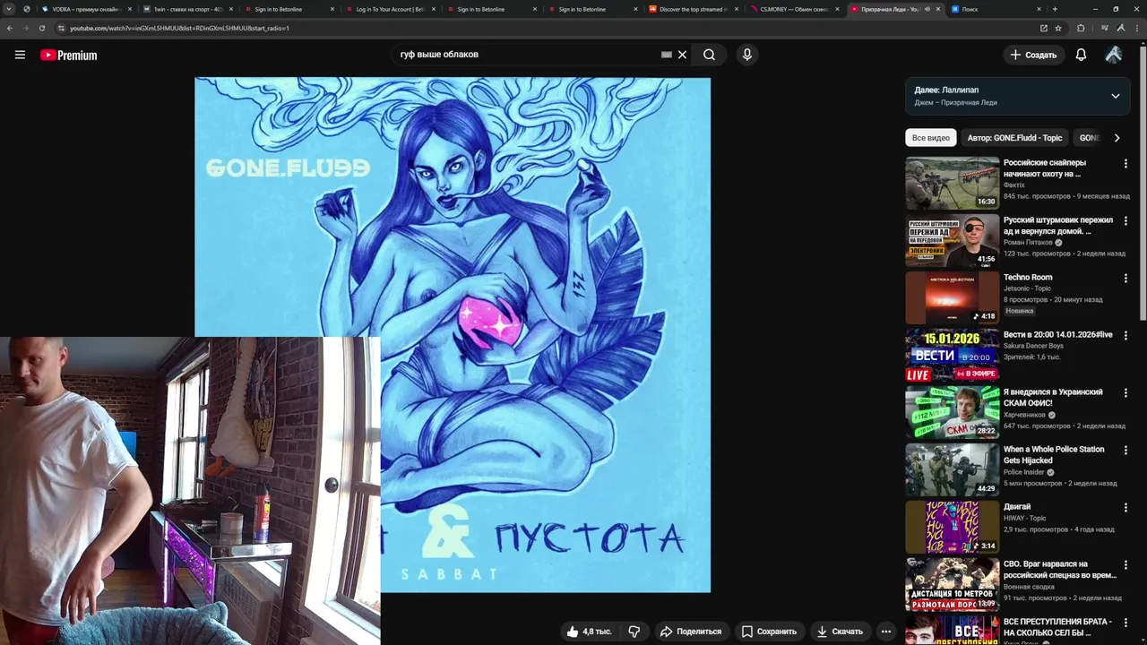Viewport: 1147px width, 645px height.
Task: Open the browser extensions puzzle icon
Action: coord(1081,28)
